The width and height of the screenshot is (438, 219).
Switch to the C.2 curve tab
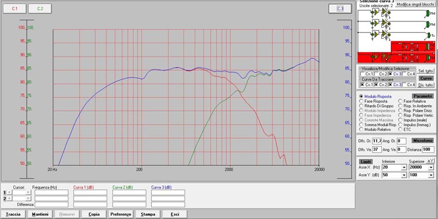pyautogui.click(x=40, y=9)
